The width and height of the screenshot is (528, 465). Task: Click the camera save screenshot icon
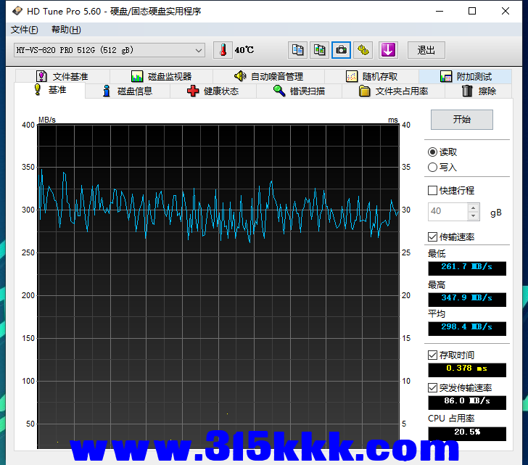[x=341, y=50]
